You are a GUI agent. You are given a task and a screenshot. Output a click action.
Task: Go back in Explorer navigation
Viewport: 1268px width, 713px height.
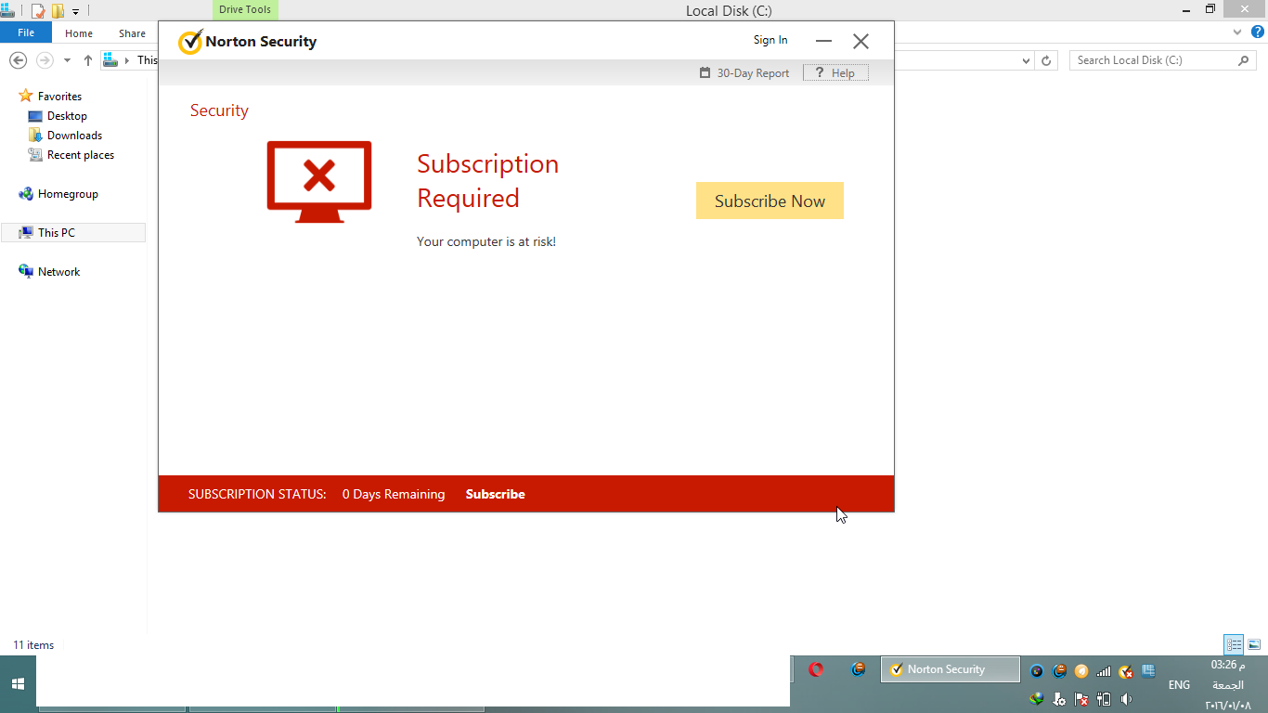pos(18,60)
